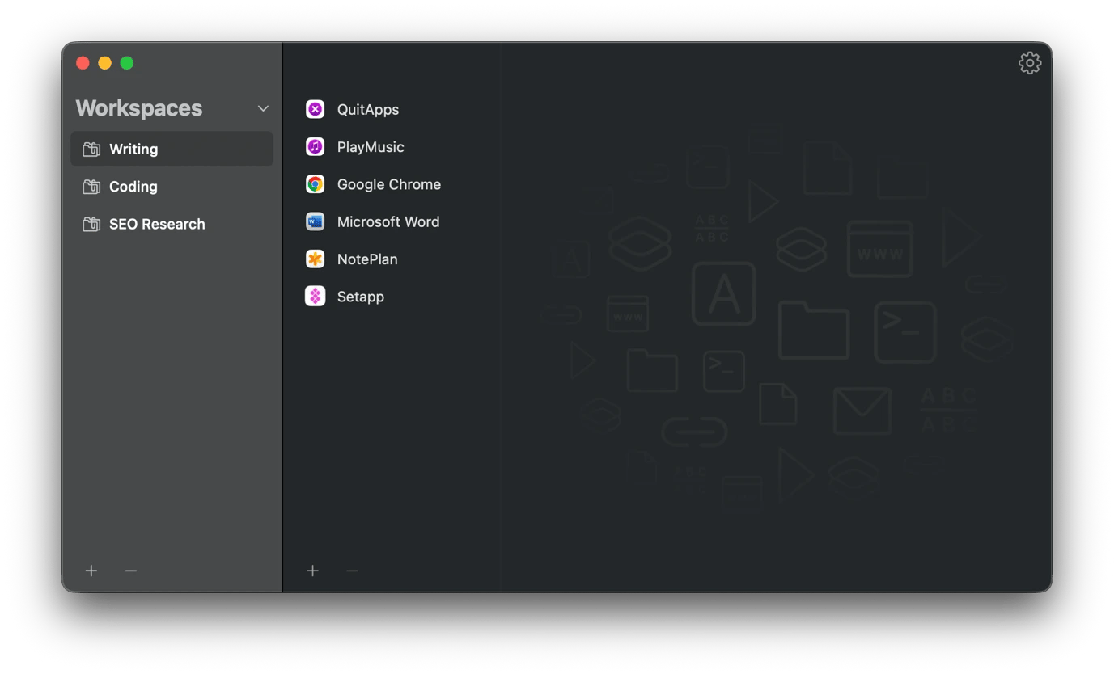Select the NotePlan text entry
This screenshot has width=1114, height=674.
[367, 259]
